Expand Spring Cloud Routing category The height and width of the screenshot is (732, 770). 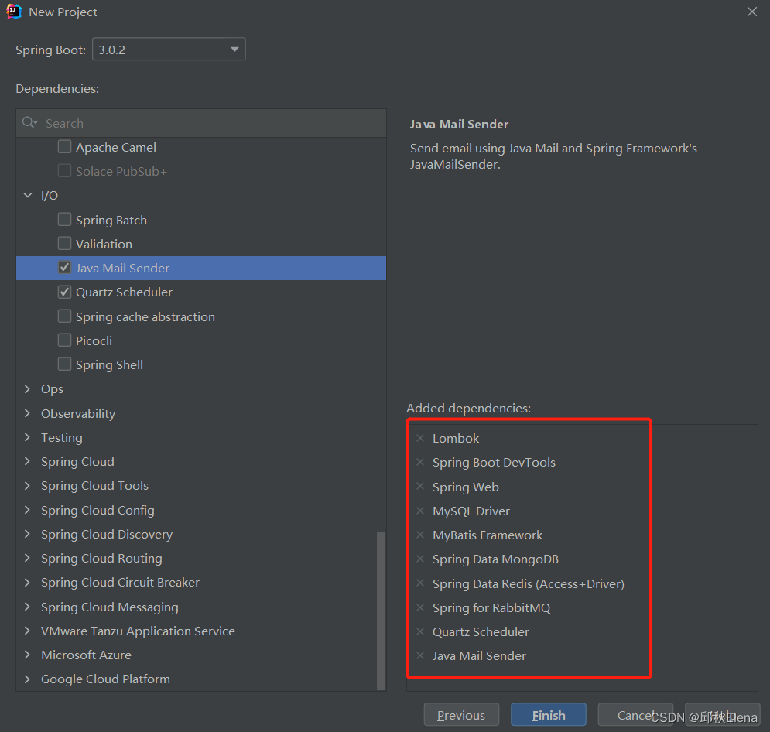[x=28, y=558]
